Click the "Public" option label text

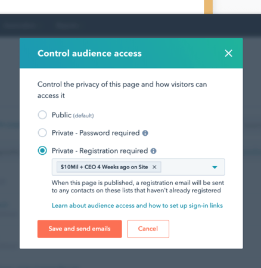(61, 115)
